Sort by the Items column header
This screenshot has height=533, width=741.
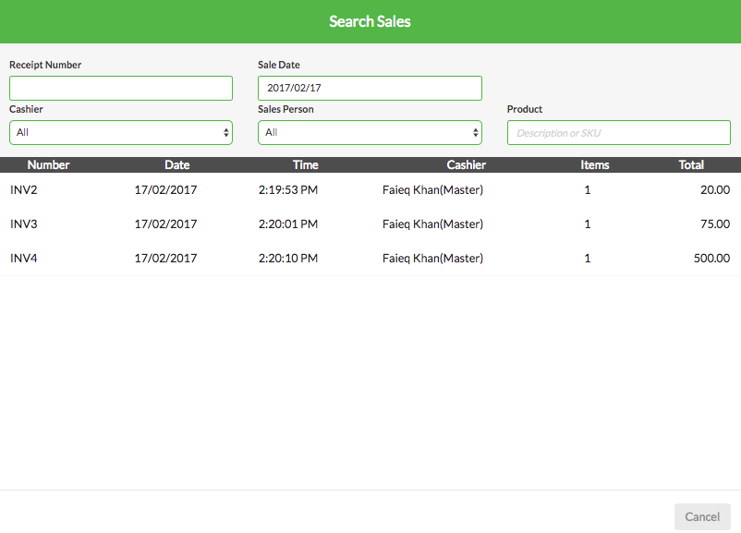pos(594,165)
